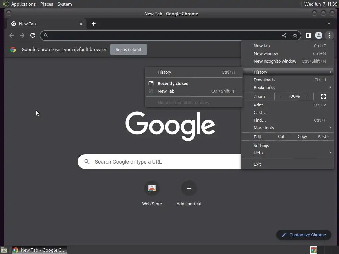Open Settings from Chrome menu
This screenshot has height=254, width=339.
point(288,146)
